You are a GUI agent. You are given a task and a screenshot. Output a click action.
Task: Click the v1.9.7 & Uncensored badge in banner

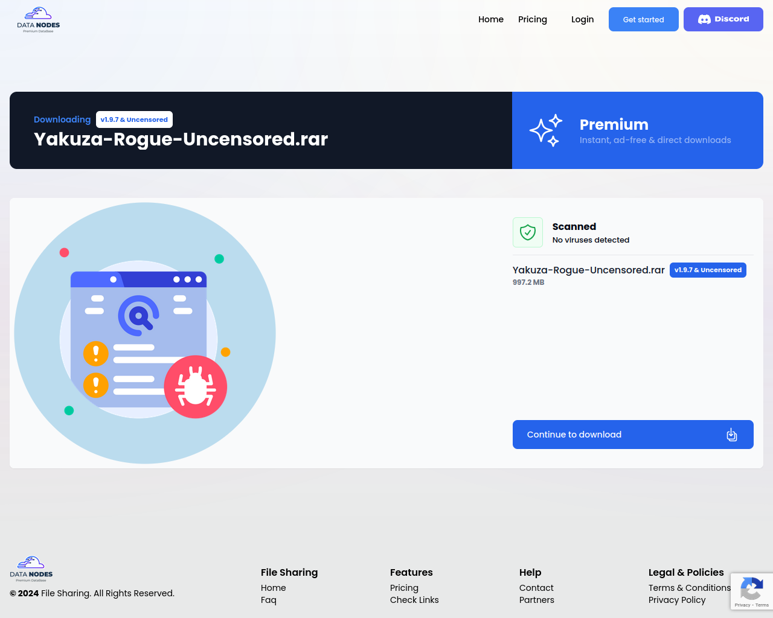(134, 119)
